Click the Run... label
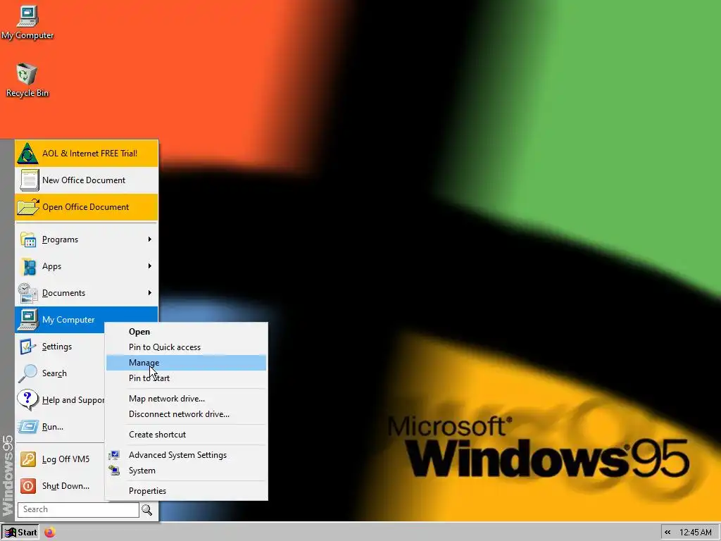This screenshot has height=541, width=721. click(x=53, y=427)
